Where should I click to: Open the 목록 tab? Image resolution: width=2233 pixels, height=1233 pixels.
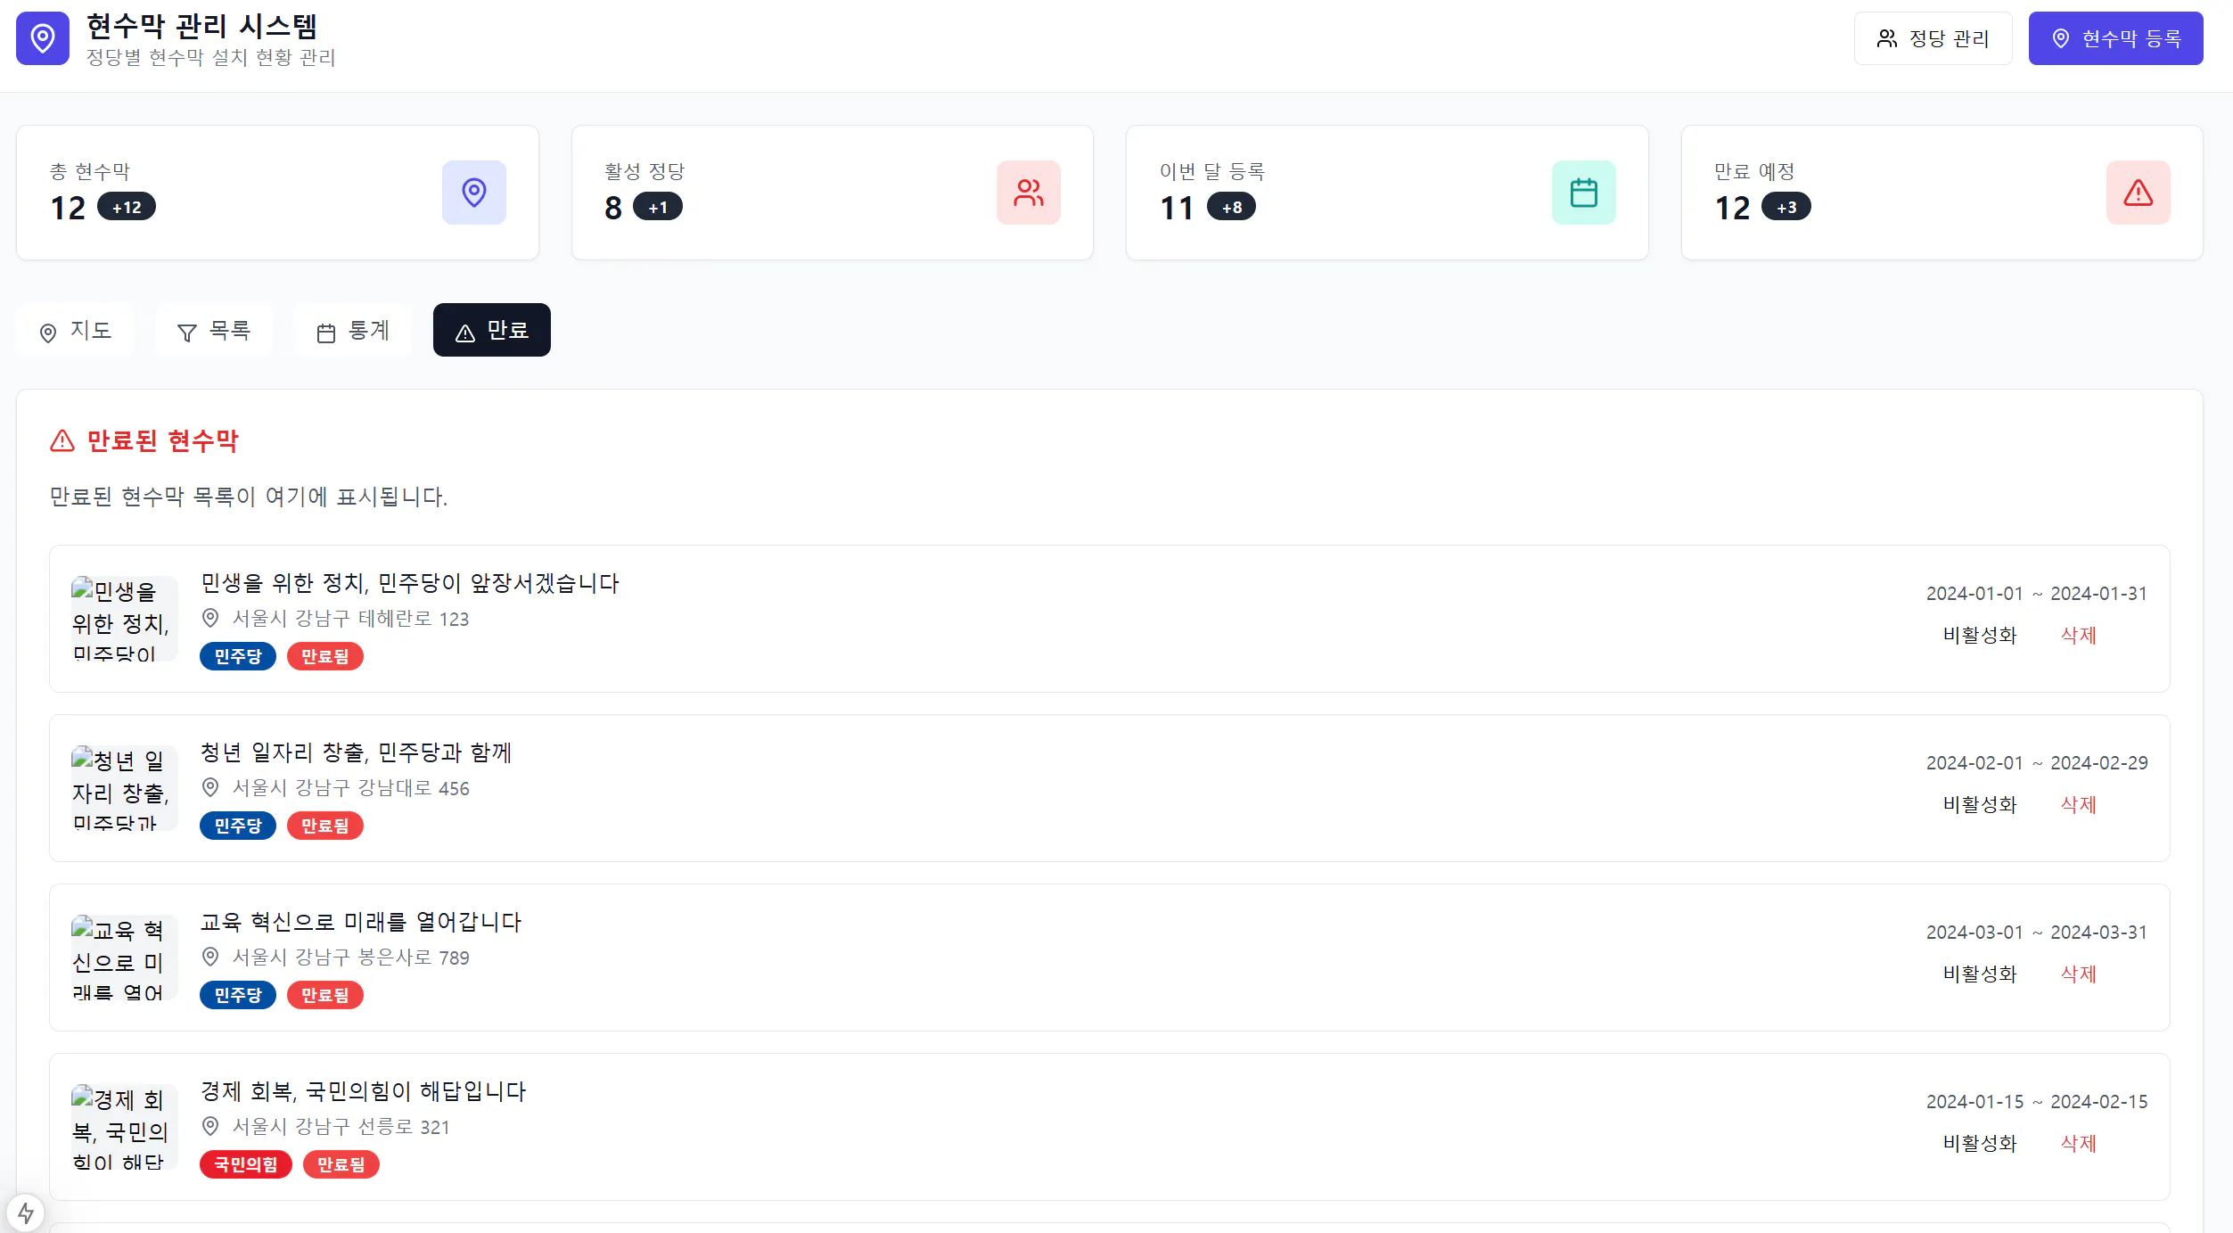[x=214, y=331]
